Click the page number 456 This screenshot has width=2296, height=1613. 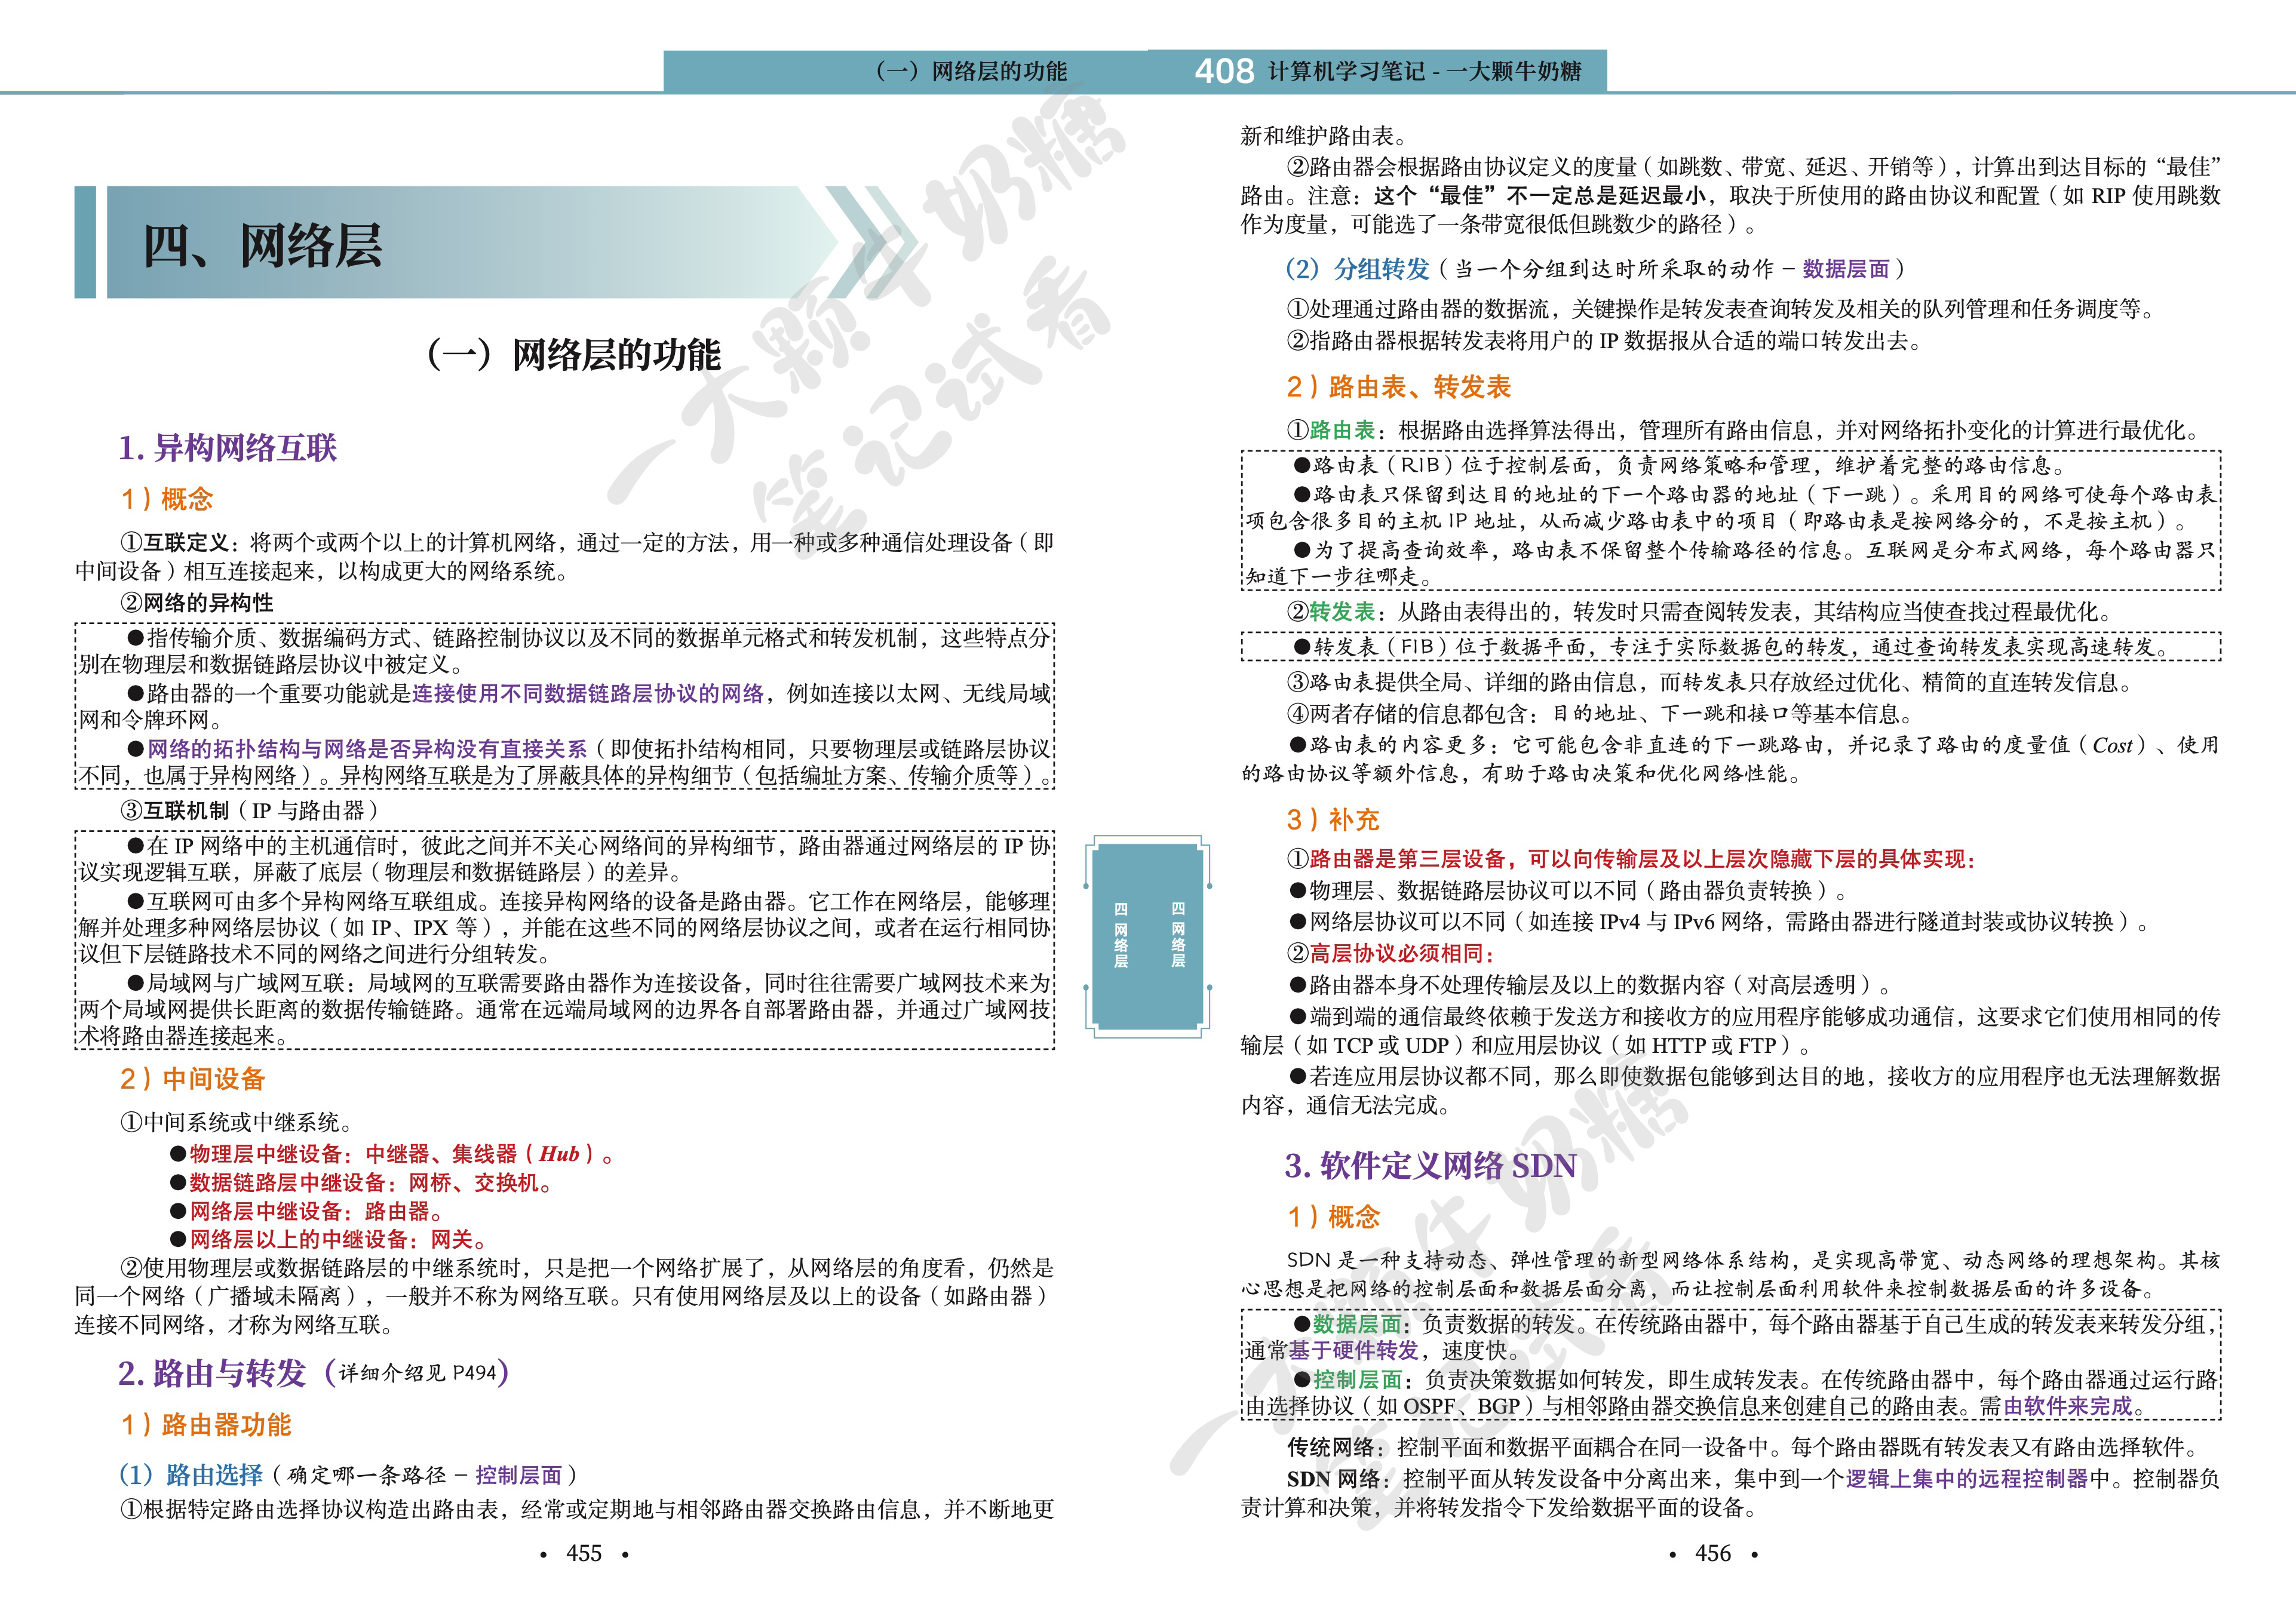tap(1713, 1553)
